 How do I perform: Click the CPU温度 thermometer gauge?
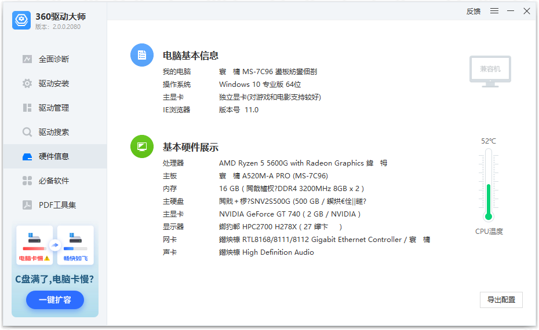click(x=489, y=185)
